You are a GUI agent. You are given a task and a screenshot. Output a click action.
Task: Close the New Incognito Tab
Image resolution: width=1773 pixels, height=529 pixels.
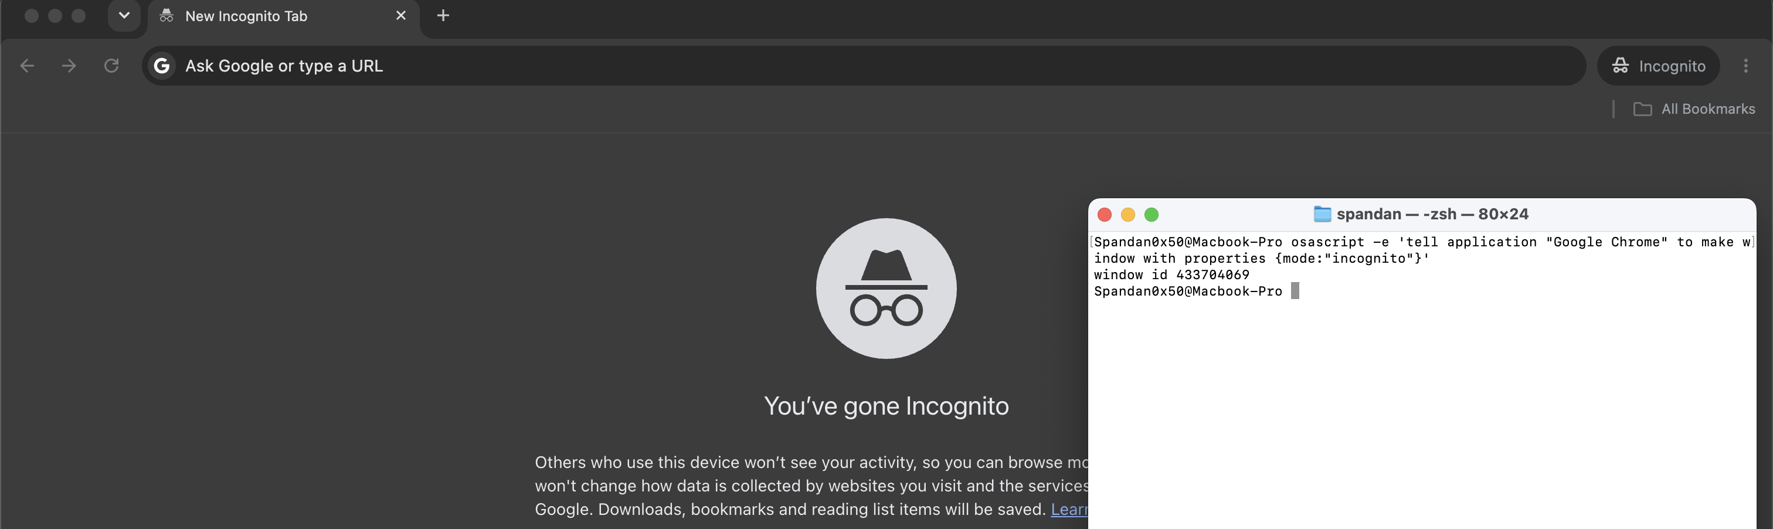(x=401, y=16)
